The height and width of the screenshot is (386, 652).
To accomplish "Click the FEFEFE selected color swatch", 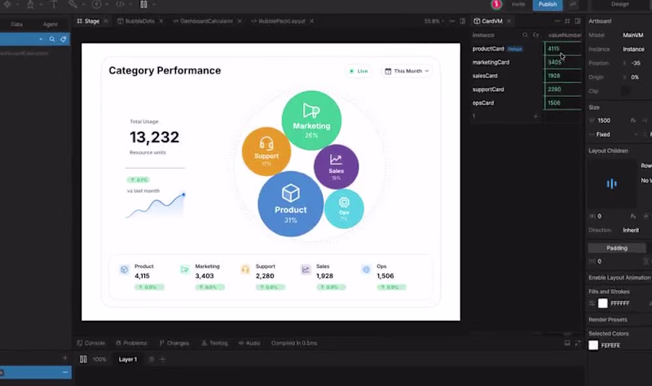I will click(593, 345).
